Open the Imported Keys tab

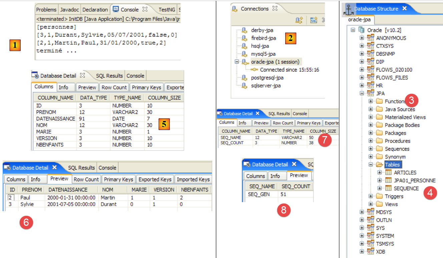pyautogui.click(x=193, y=179)
